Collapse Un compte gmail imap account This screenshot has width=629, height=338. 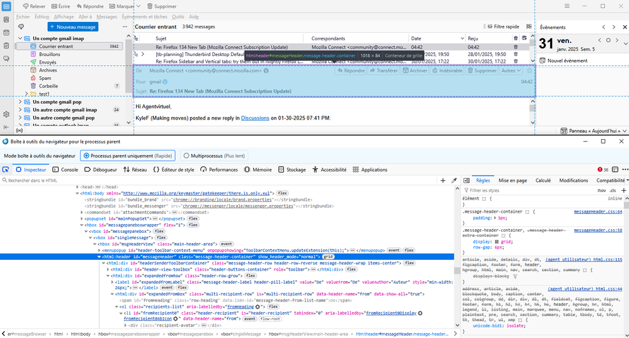click(20, 38)
